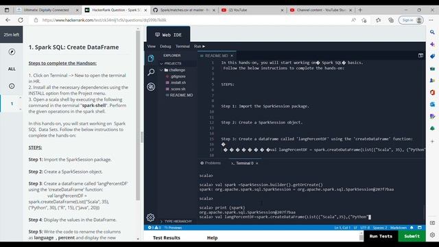Open the source control icon in IDE sidebar
Image resolution: width=439 pixels, height=247 pixels.
pos(151,86)
